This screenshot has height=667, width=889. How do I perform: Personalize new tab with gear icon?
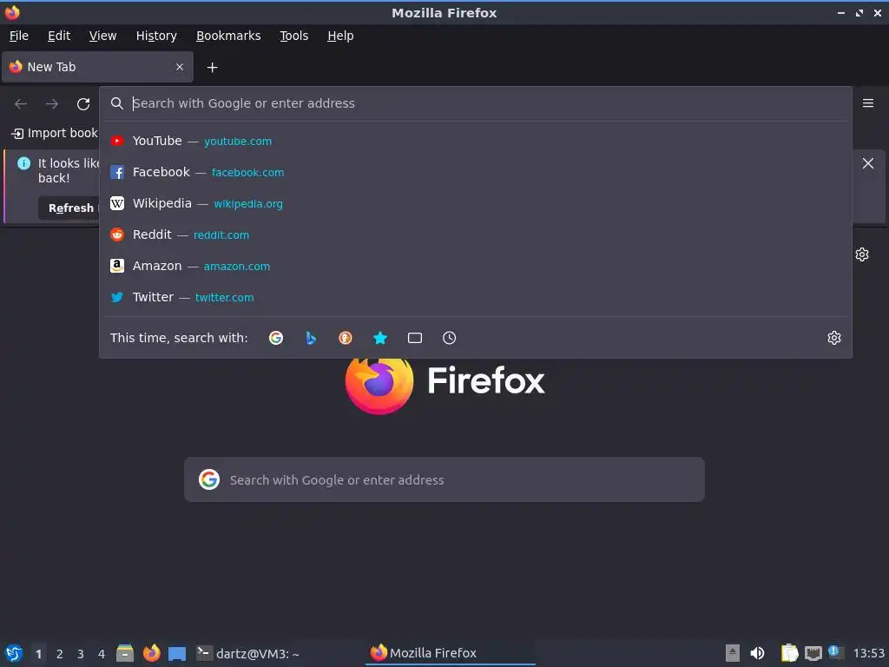[x=862, y=254]
